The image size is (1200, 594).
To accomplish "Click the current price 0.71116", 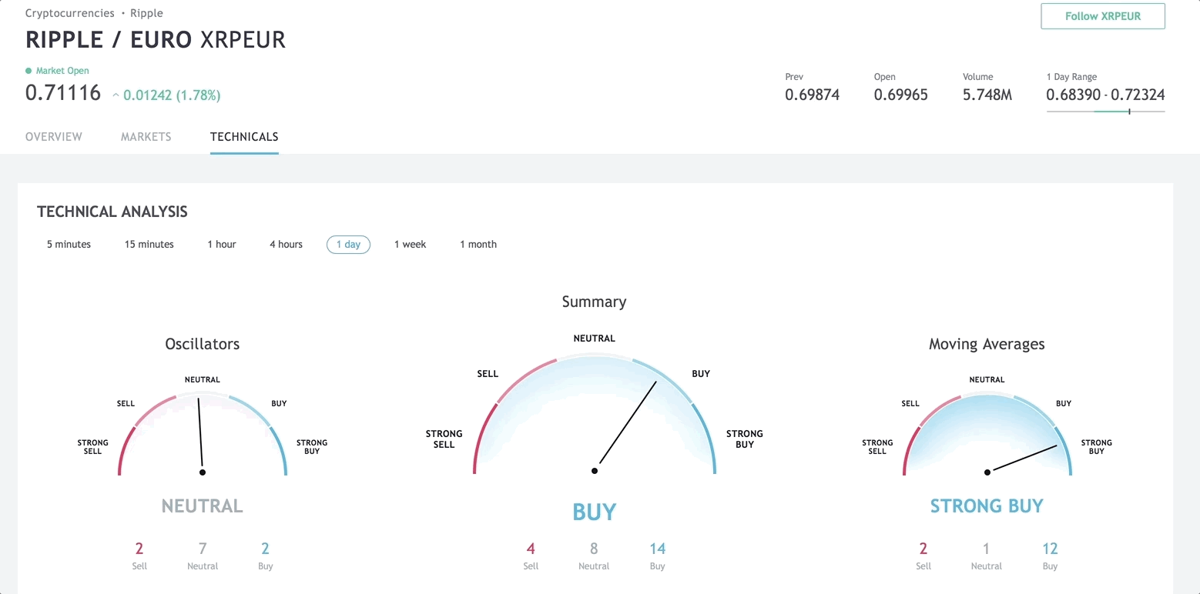I will coord(63,93).
